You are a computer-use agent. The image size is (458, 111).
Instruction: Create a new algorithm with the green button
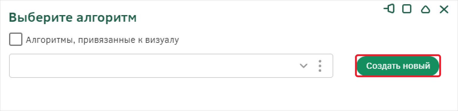(398, 66)
